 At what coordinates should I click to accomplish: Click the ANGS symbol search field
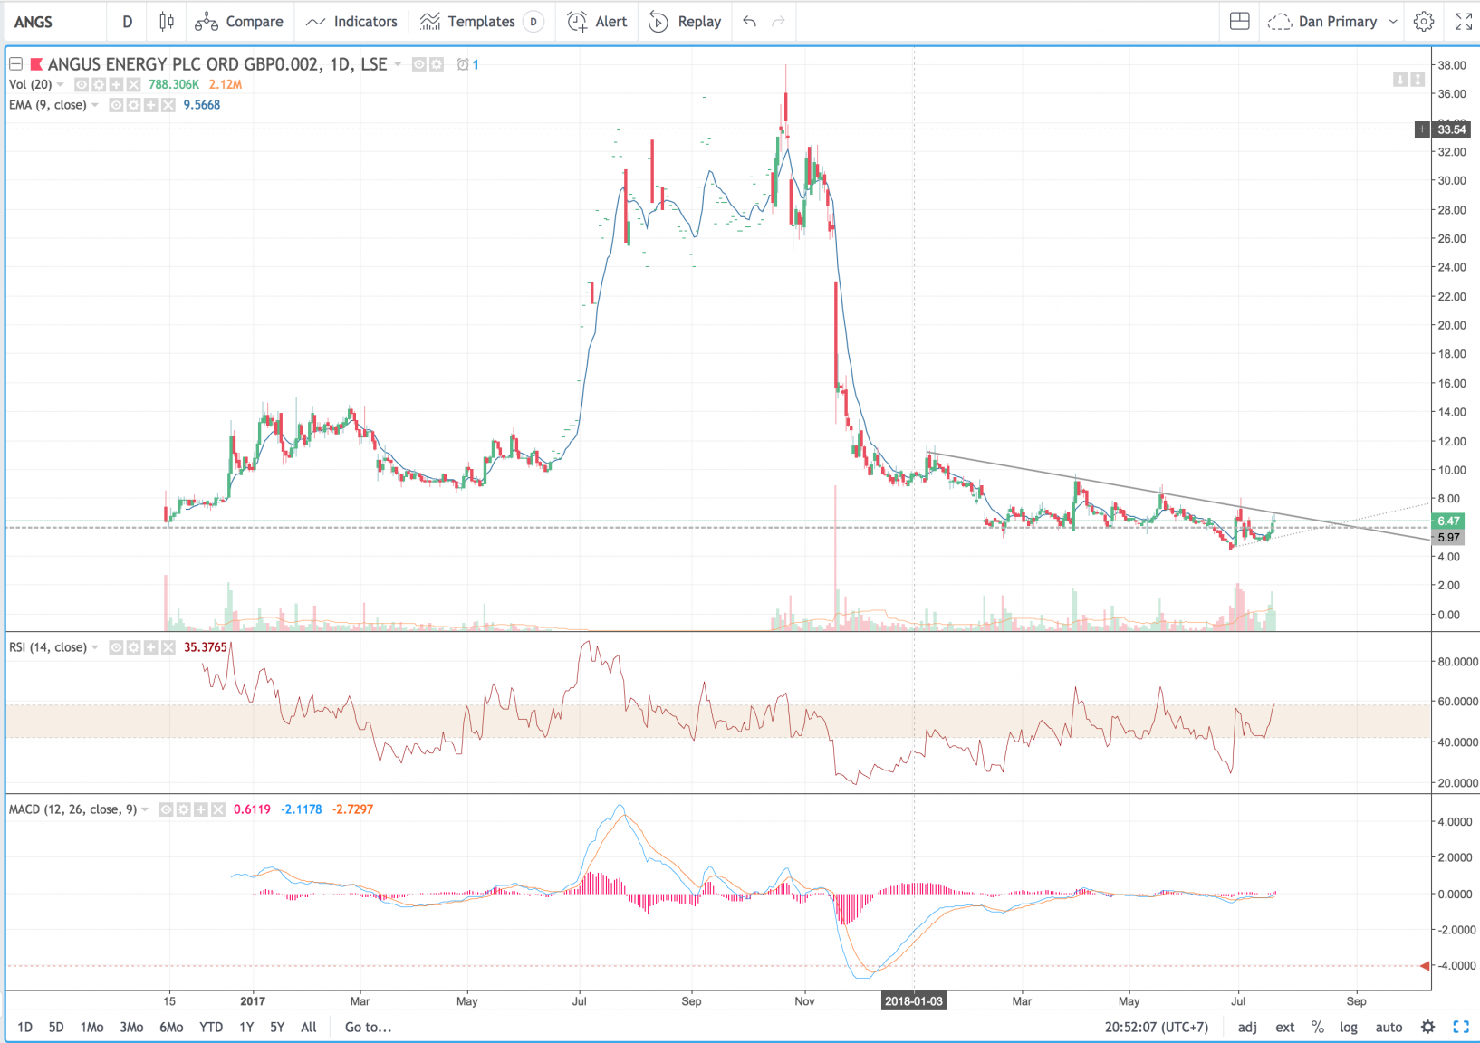pos(54,22)
